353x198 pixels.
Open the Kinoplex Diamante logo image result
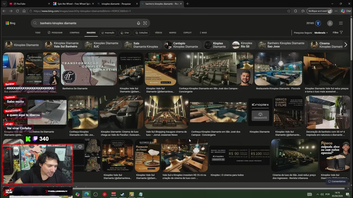(260, 112)
